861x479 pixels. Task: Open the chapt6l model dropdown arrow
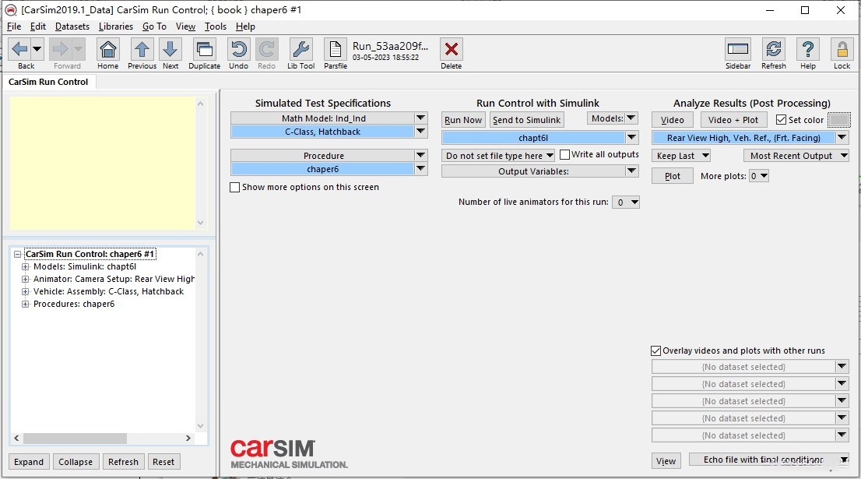click(632, 138)
